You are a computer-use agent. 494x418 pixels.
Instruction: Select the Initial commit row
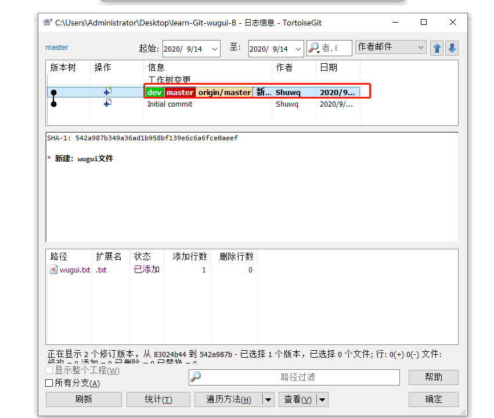[204, 104]
